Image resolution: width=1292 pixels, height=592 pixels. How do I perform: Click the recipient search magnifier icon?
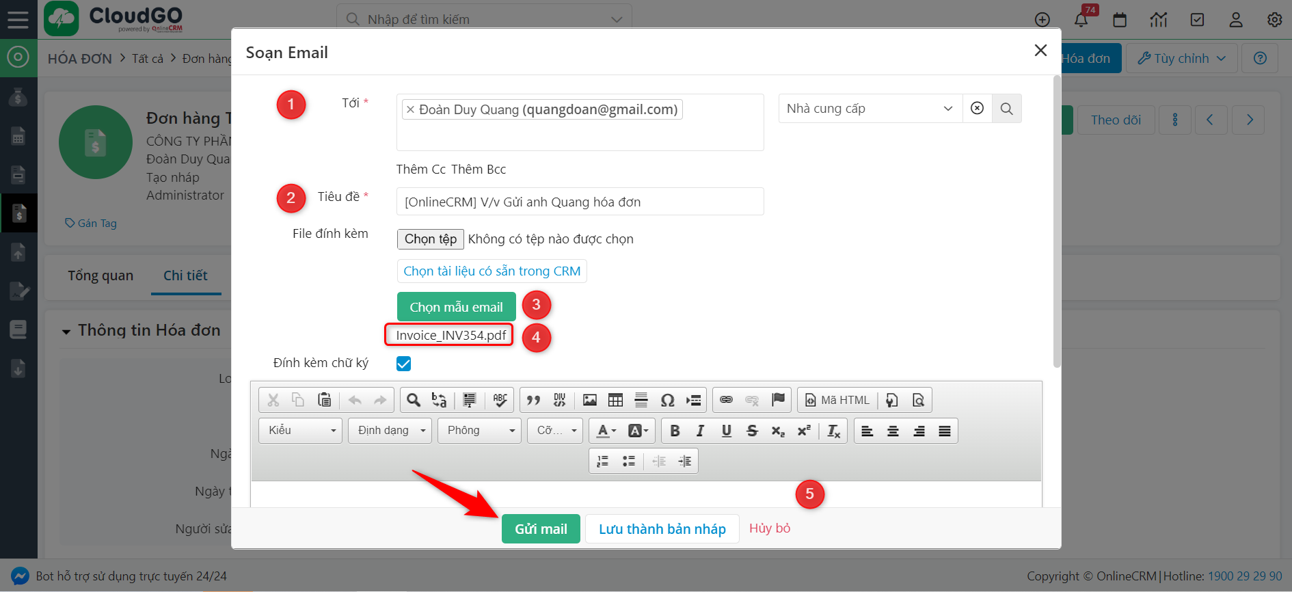pos(1006,109)
